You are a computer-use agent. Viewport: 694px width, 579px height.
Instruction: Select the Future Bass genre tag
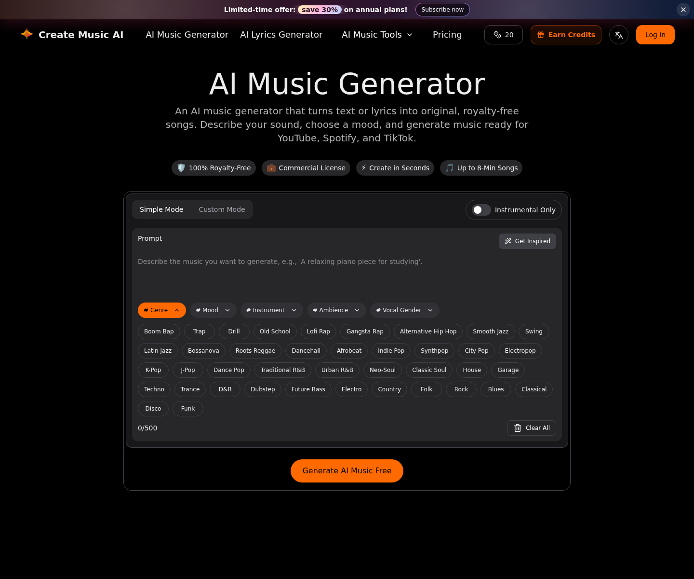[308, 389]
